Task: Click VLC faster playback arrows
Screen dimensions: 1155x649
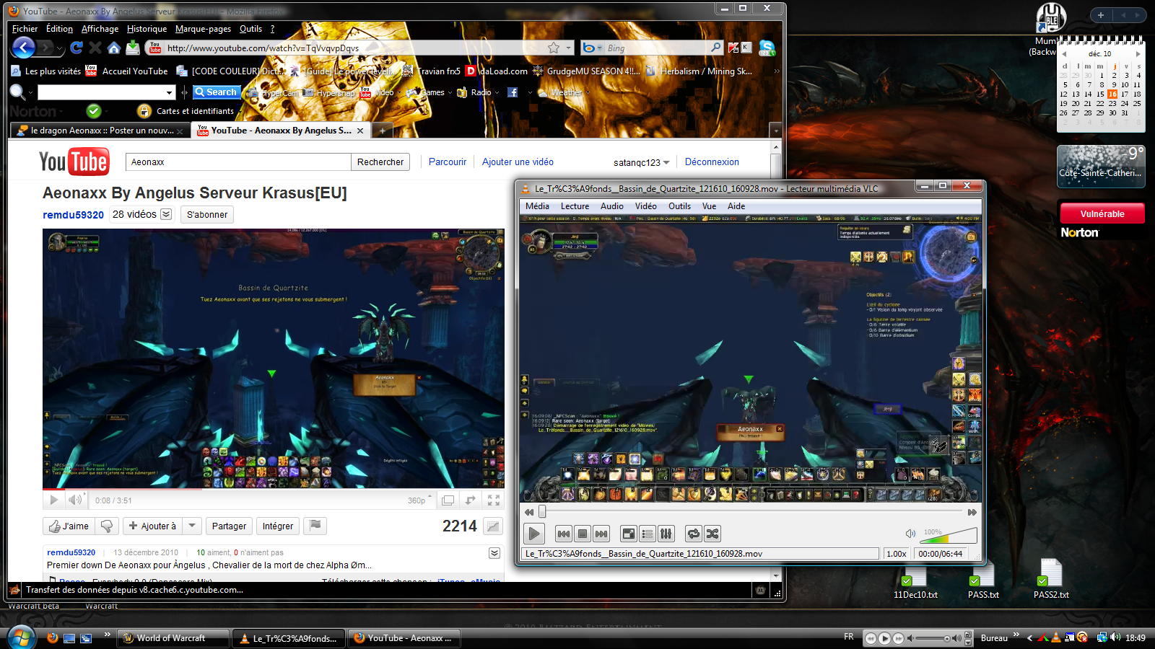Action: pyautogui.click(x=972, y=512)
